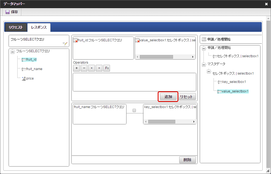Click the 申請/処理開始 panel header text
The width and height of the screenshot is (271, 174).
pyautogui.click(x=219, y=39)
